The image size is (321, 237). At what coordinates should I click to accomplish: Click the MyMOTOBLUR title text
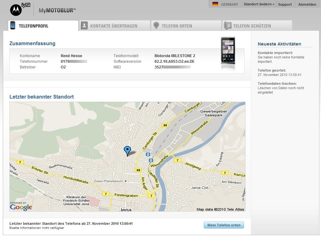tap(57, 10)
